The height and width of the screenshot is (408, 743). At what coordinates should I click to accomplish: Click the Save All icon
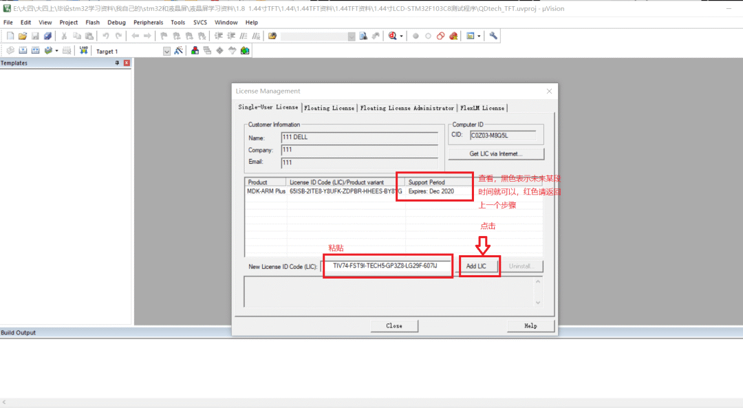click(47, 36)
